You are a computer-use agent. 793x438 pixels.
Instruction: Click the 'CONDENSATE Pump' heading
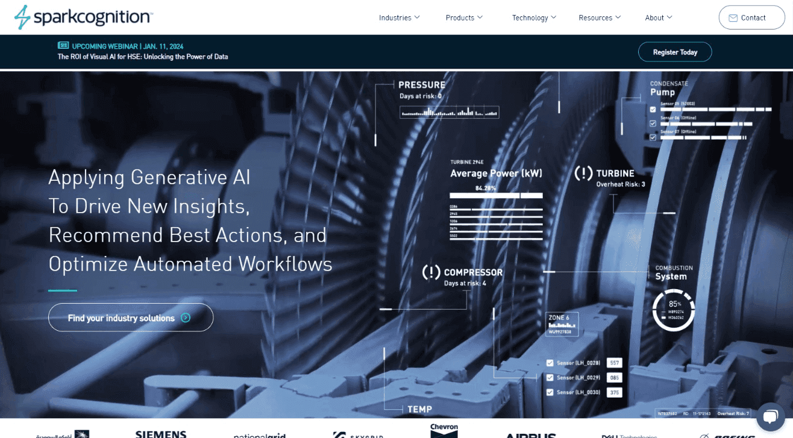(669, 88)
